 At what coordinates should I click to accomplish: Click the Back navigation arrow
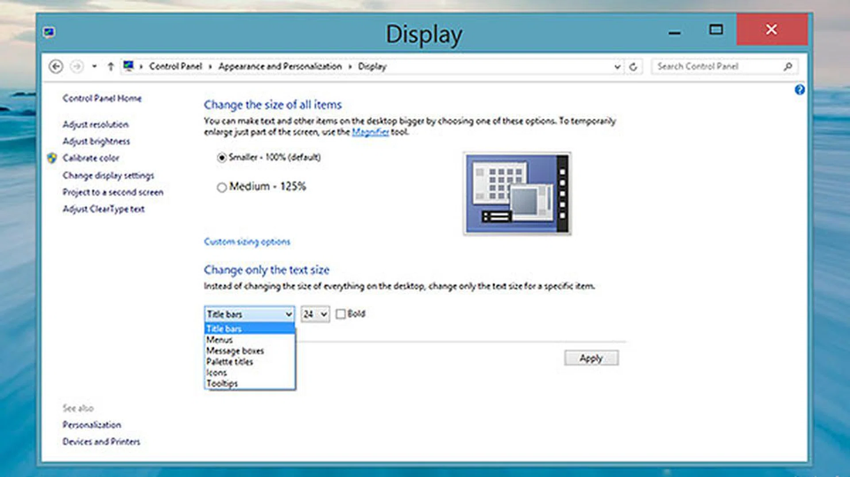click(x=56, y=66)
